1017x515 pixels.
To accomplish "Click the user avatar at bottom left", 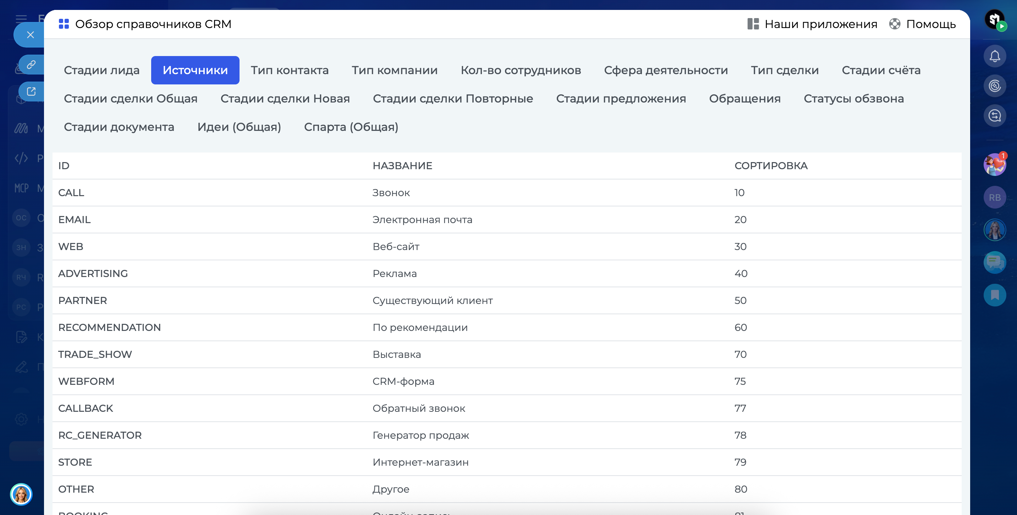I will [21, 494].
